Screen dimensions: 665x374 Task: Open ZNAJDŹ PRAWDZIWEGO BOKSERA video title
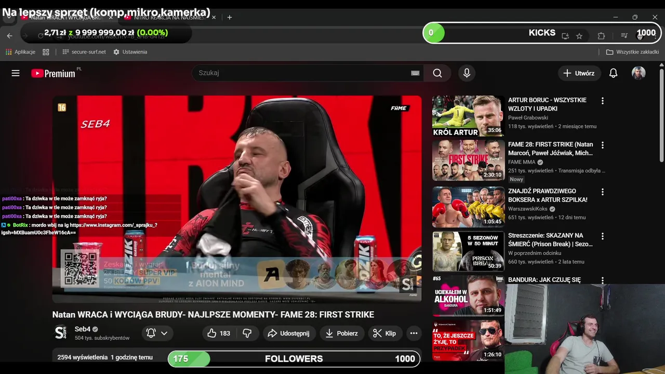coord(548,195)
